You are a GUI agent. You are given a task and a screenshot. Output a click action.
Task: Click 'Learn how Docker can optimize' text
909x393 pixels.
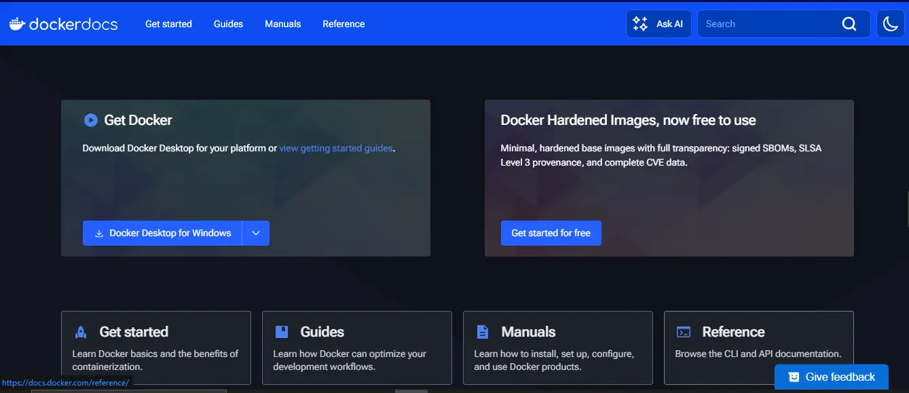(x=350, y=360)
